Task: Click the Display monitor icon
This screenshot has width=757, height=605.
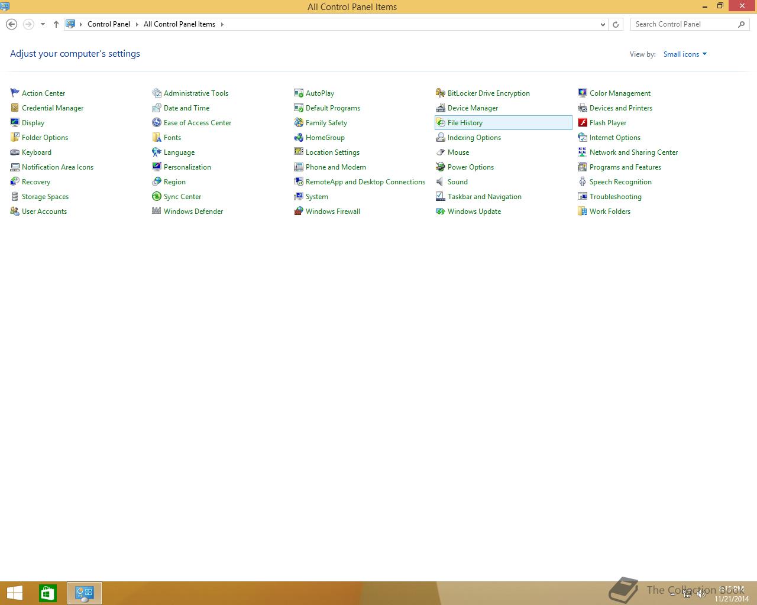Action: 15,122
